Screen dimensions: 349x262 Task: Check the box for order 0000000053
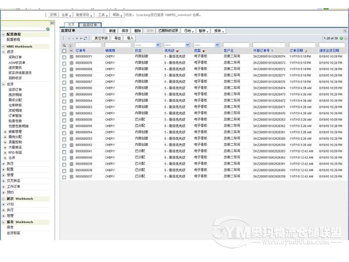tap(64, 139)
